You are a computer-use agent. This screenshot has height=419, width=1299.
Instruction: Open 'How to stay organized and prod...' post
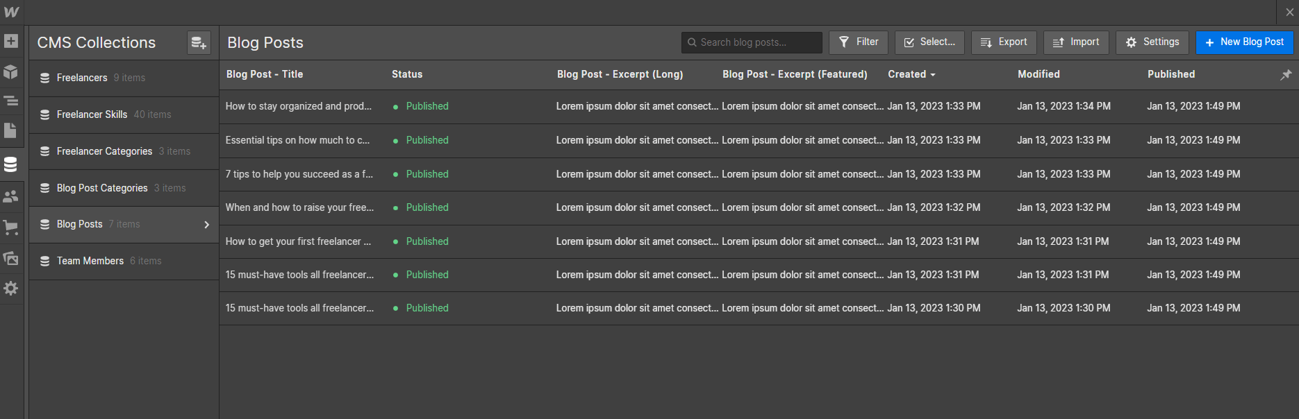[x=299, y=106]
